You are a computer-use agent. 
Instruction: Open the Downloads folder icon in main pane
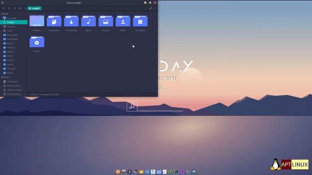pos(71,21)
